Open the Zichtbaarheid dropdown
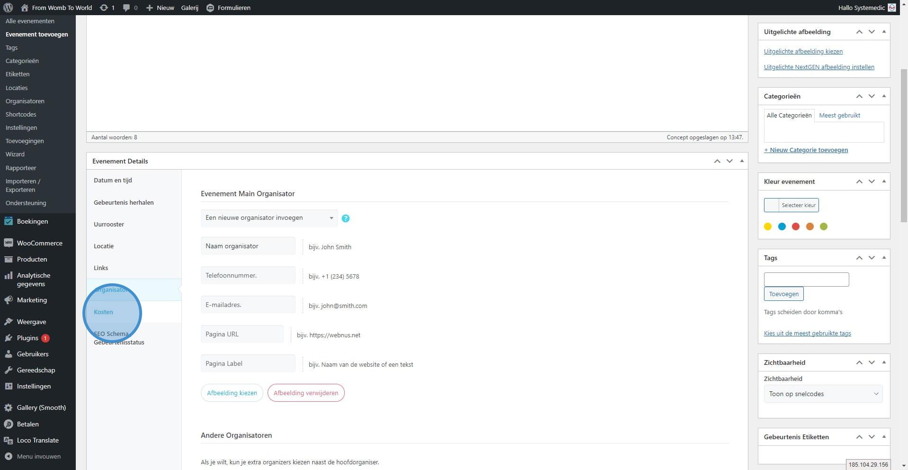The width and height of the screenshot is (908, 470). (823, 394)
